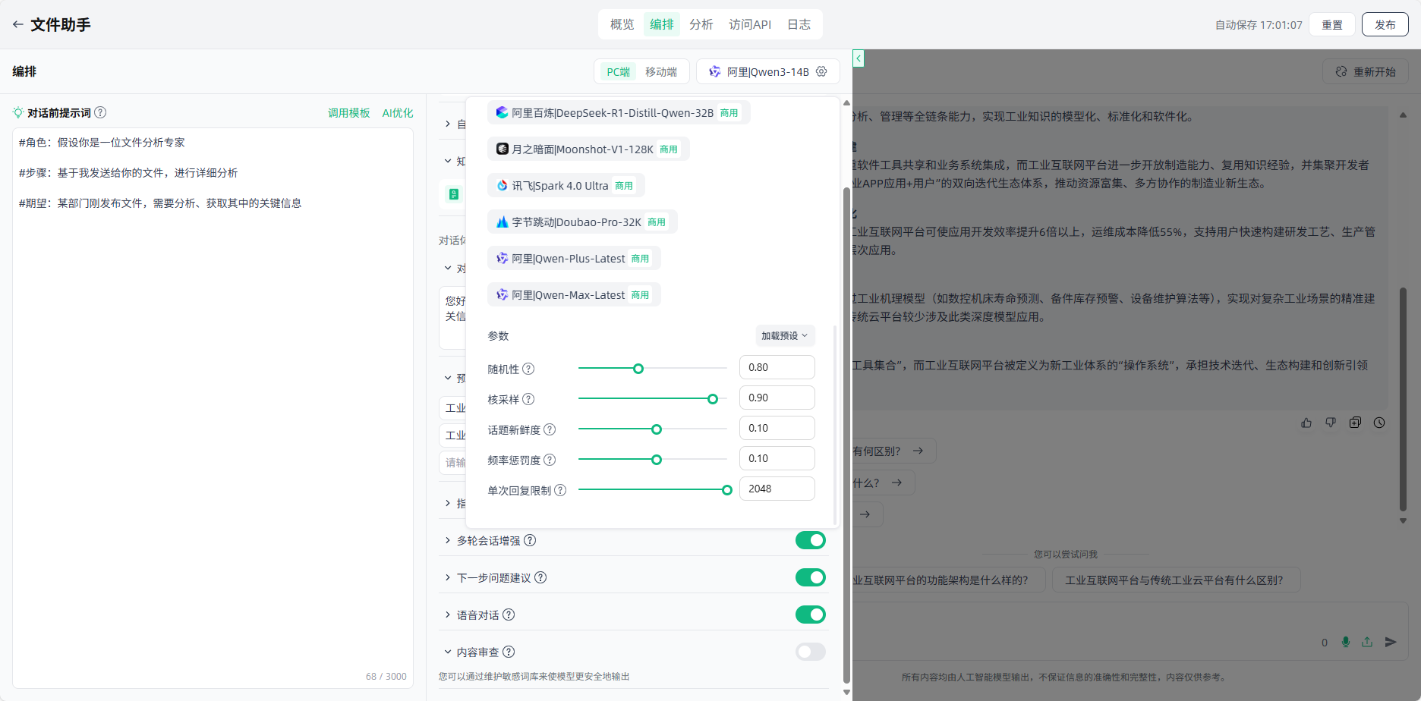Image resolution: width=1421 pixels, height=701 pixels.
Task: Select model 阿里|Qwen-Max-Latest
Action: point(574,294)
